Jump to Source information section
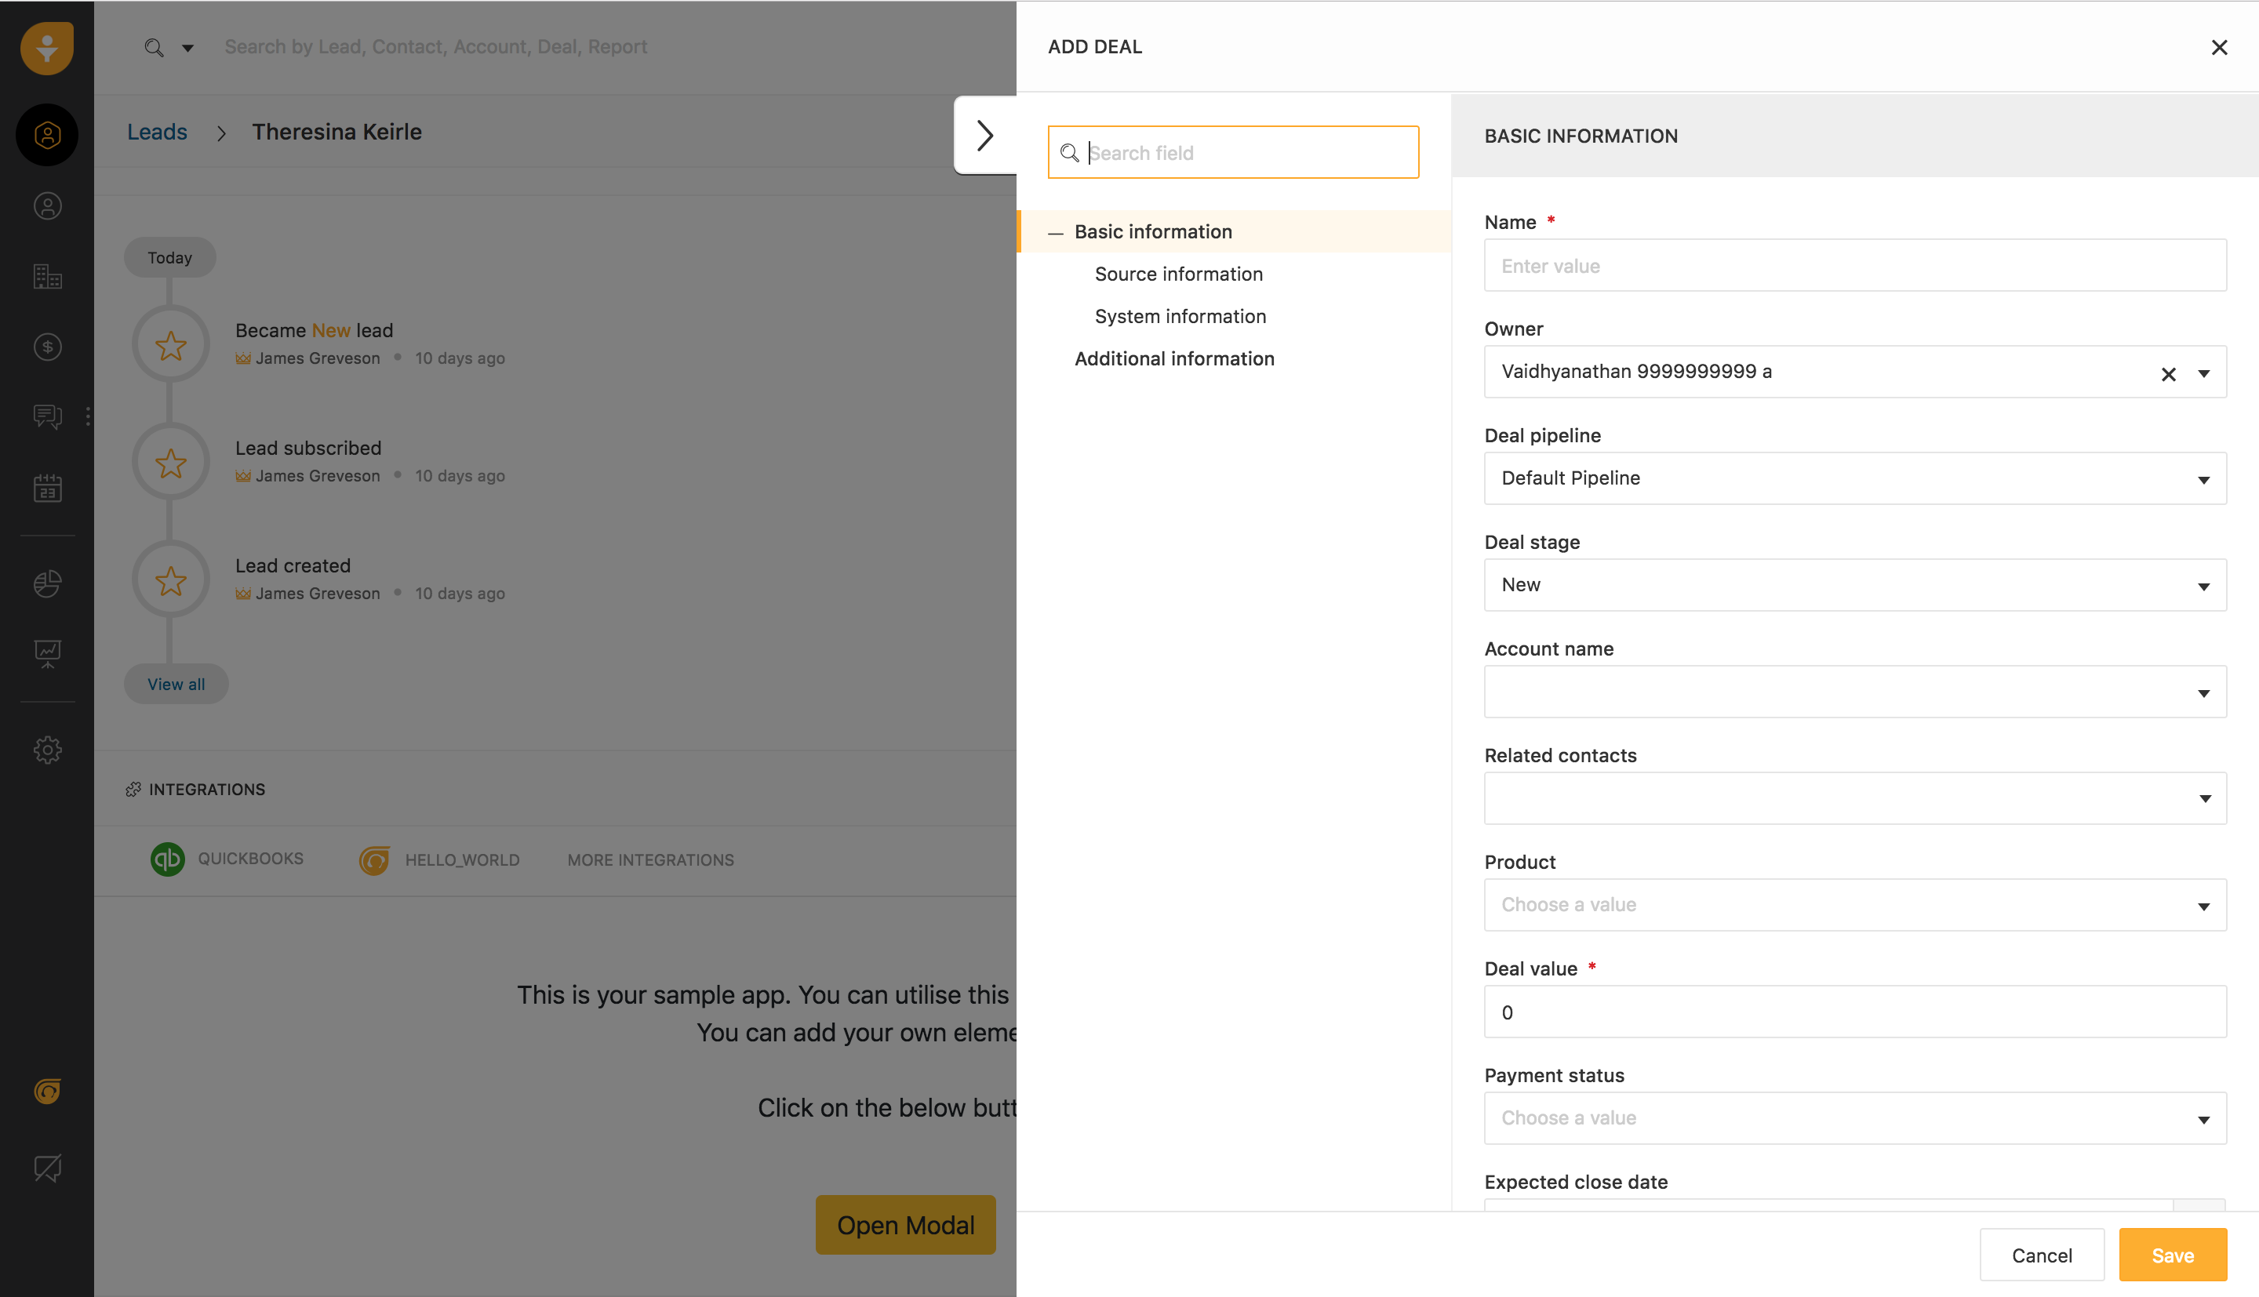2259x1297 pixels. point(1178,274)
